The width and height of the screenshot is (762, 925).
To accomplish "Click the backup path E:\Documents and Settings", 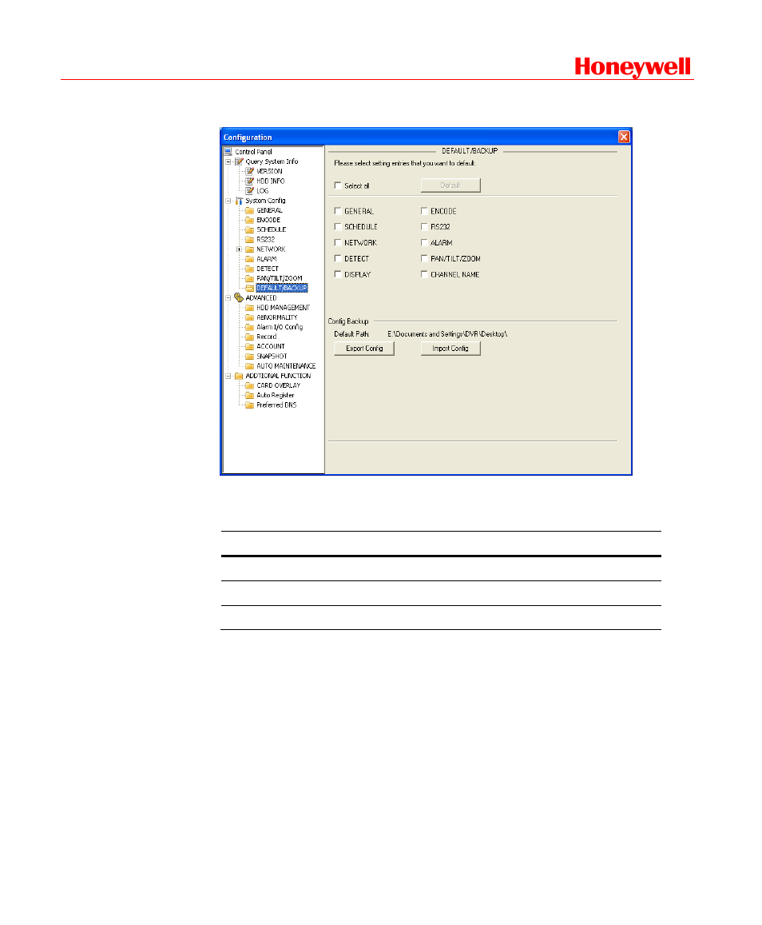I will [447, 334].
